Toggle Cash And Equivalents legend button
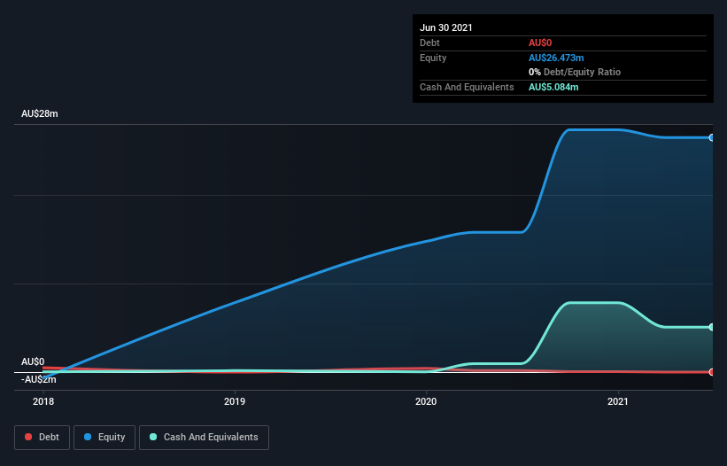The width and height of the screenshot is (727, 466). 204,438
